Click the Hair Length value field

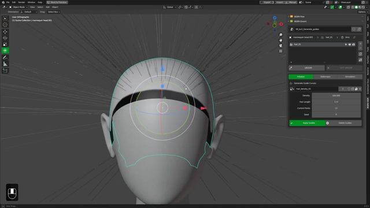pos(336,102)
